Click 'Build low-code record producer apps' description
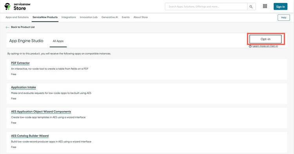294x154 pixels. (x=51, y=141)
